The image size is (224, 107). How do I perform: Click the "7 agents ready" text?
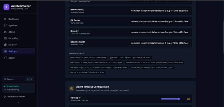(13, 90)
